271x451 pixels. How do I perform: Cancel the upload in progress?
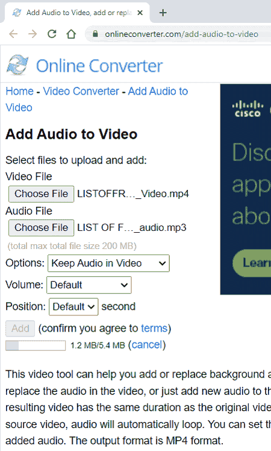click(x=147, y=344)
